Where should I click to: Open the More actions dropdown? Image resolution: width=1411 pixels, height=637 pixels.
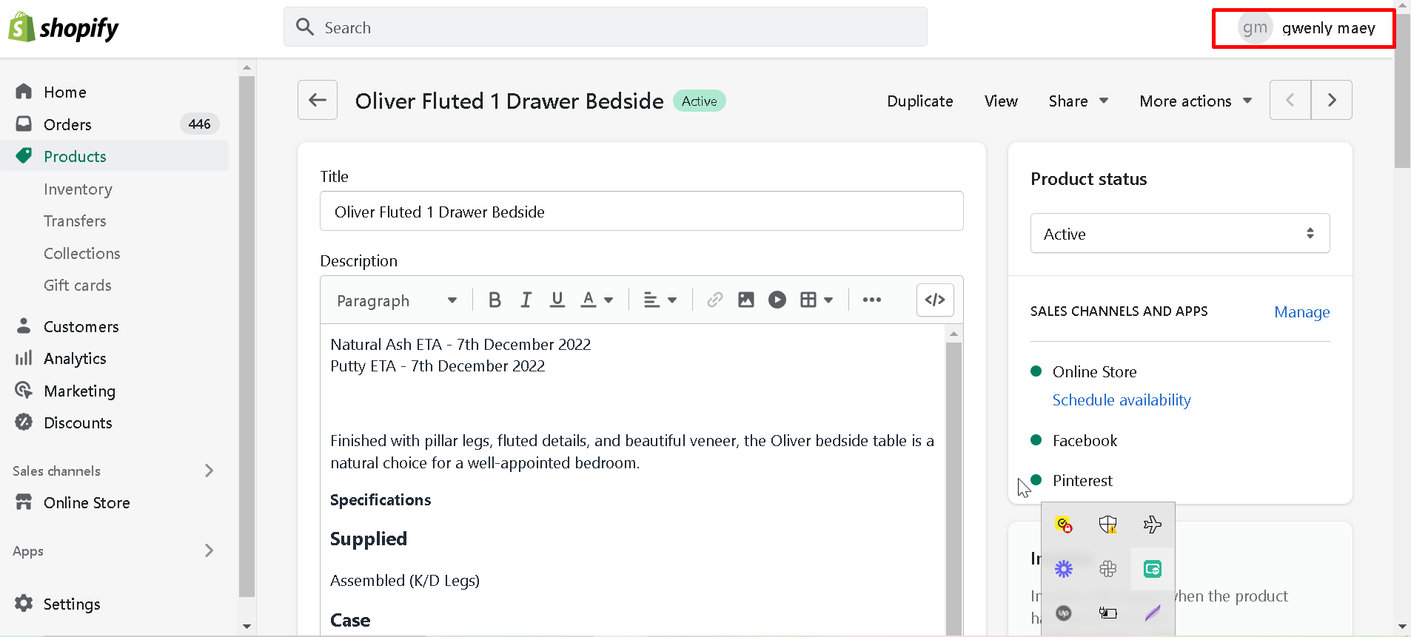click(x=1196, y=101)
